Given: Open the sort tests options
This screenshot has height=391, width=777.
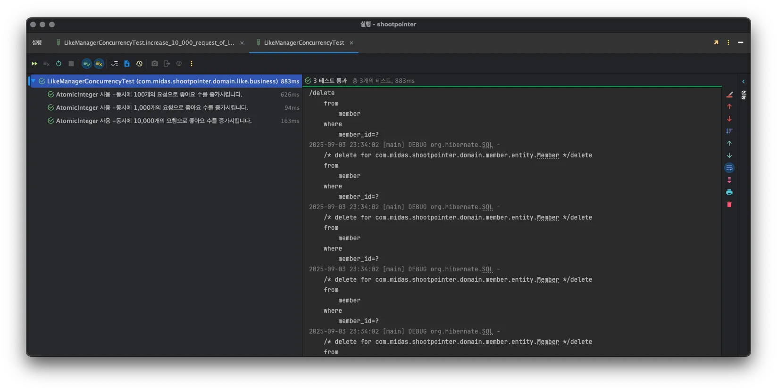Looking at the screenshot, I should pos(115,64).
